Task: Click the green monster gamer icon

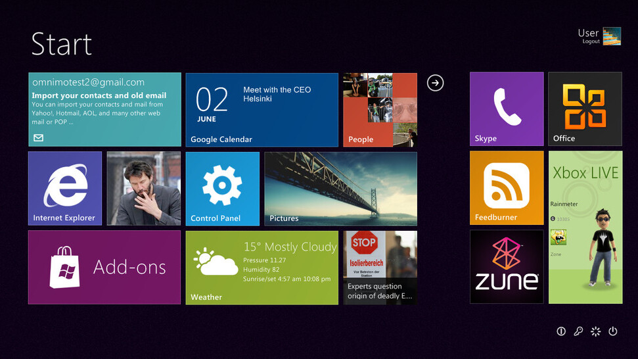Action: [x=558, y=237]
